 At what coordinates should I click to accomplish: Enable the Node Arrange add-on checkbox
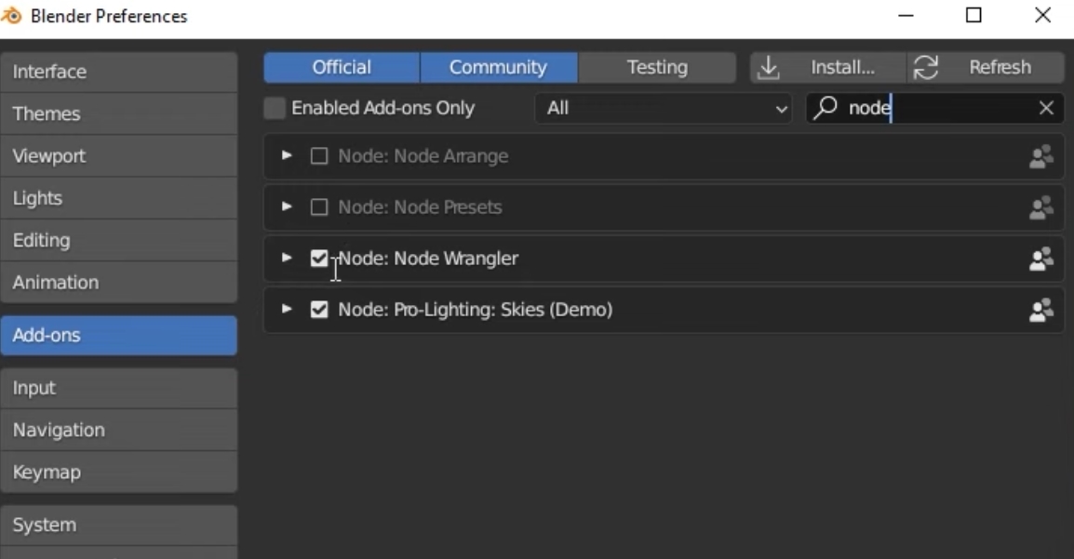(319, 156)
